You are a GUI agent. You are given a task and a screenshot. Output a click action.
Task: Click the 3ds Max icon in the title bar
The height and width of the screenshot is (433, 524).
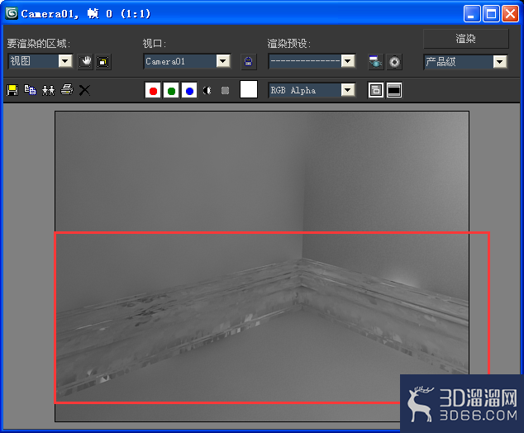(12, 13)
